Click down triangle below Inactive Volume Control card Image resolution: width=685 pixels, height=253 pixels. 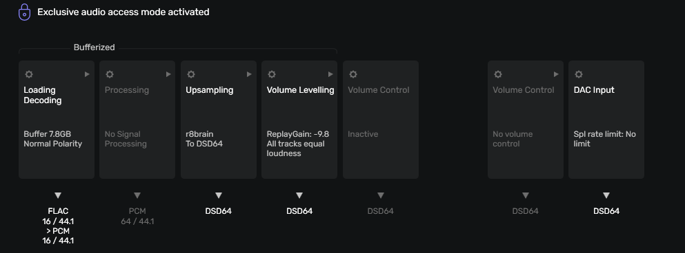(381, 195)
